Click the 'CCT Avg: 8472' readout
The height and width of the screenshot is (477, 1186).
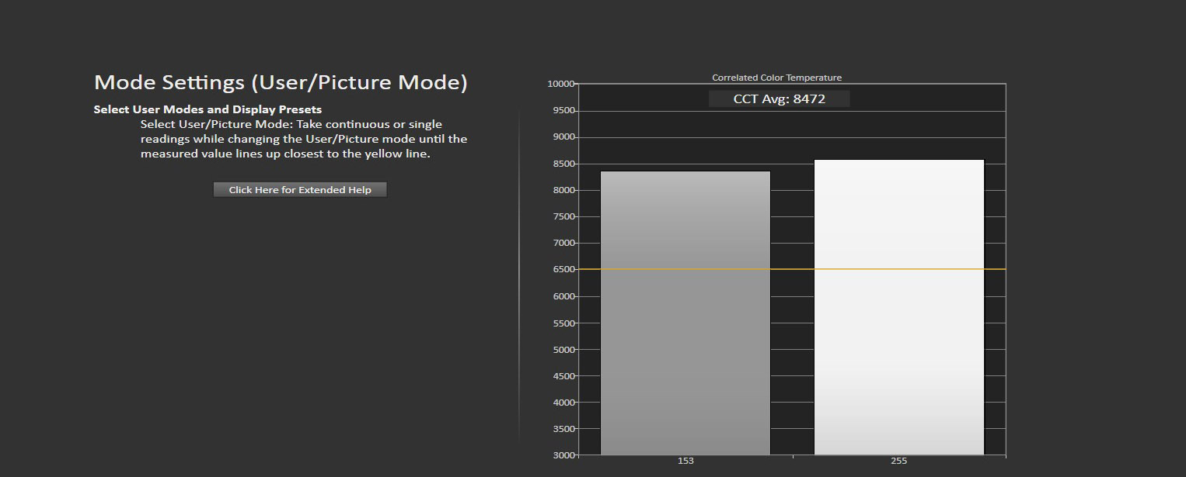[779, 99]
